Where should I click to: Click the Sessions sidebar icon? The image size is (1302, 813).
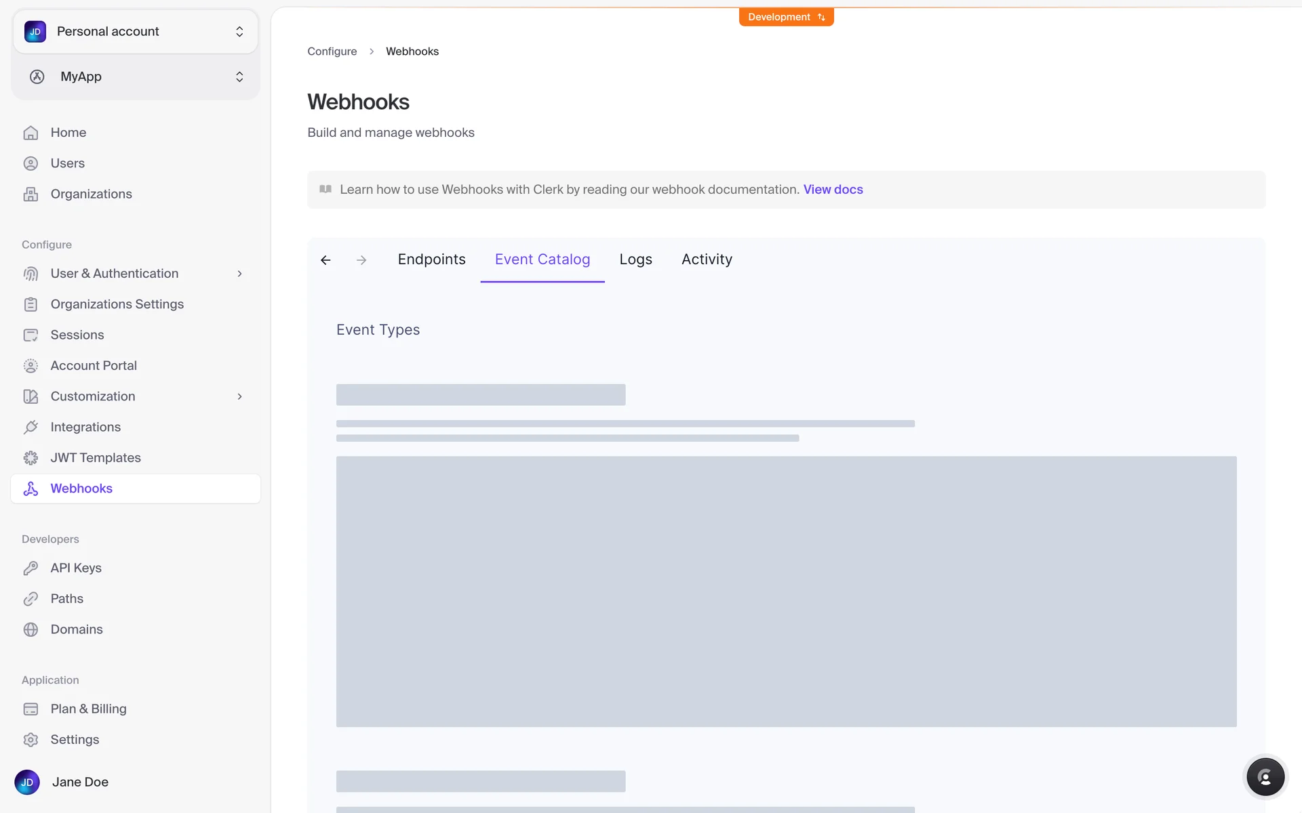coord(31,335)
